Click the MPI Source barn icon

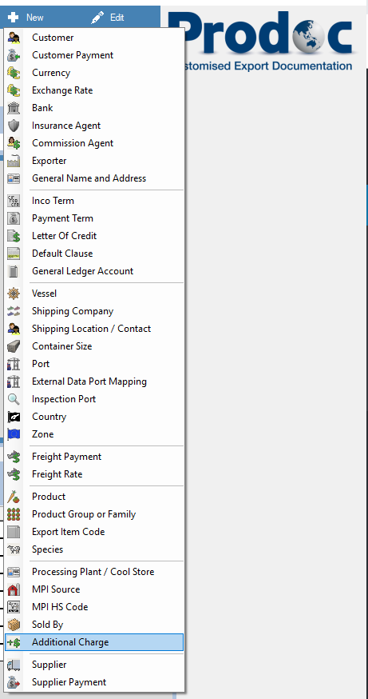(x=14, y=589)
